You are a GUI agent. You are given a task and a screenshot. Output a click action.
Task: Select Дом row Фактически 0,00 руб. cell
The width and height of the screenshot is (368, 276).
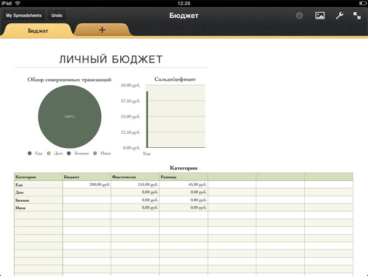pyautogui.click(x=135, y=192)
